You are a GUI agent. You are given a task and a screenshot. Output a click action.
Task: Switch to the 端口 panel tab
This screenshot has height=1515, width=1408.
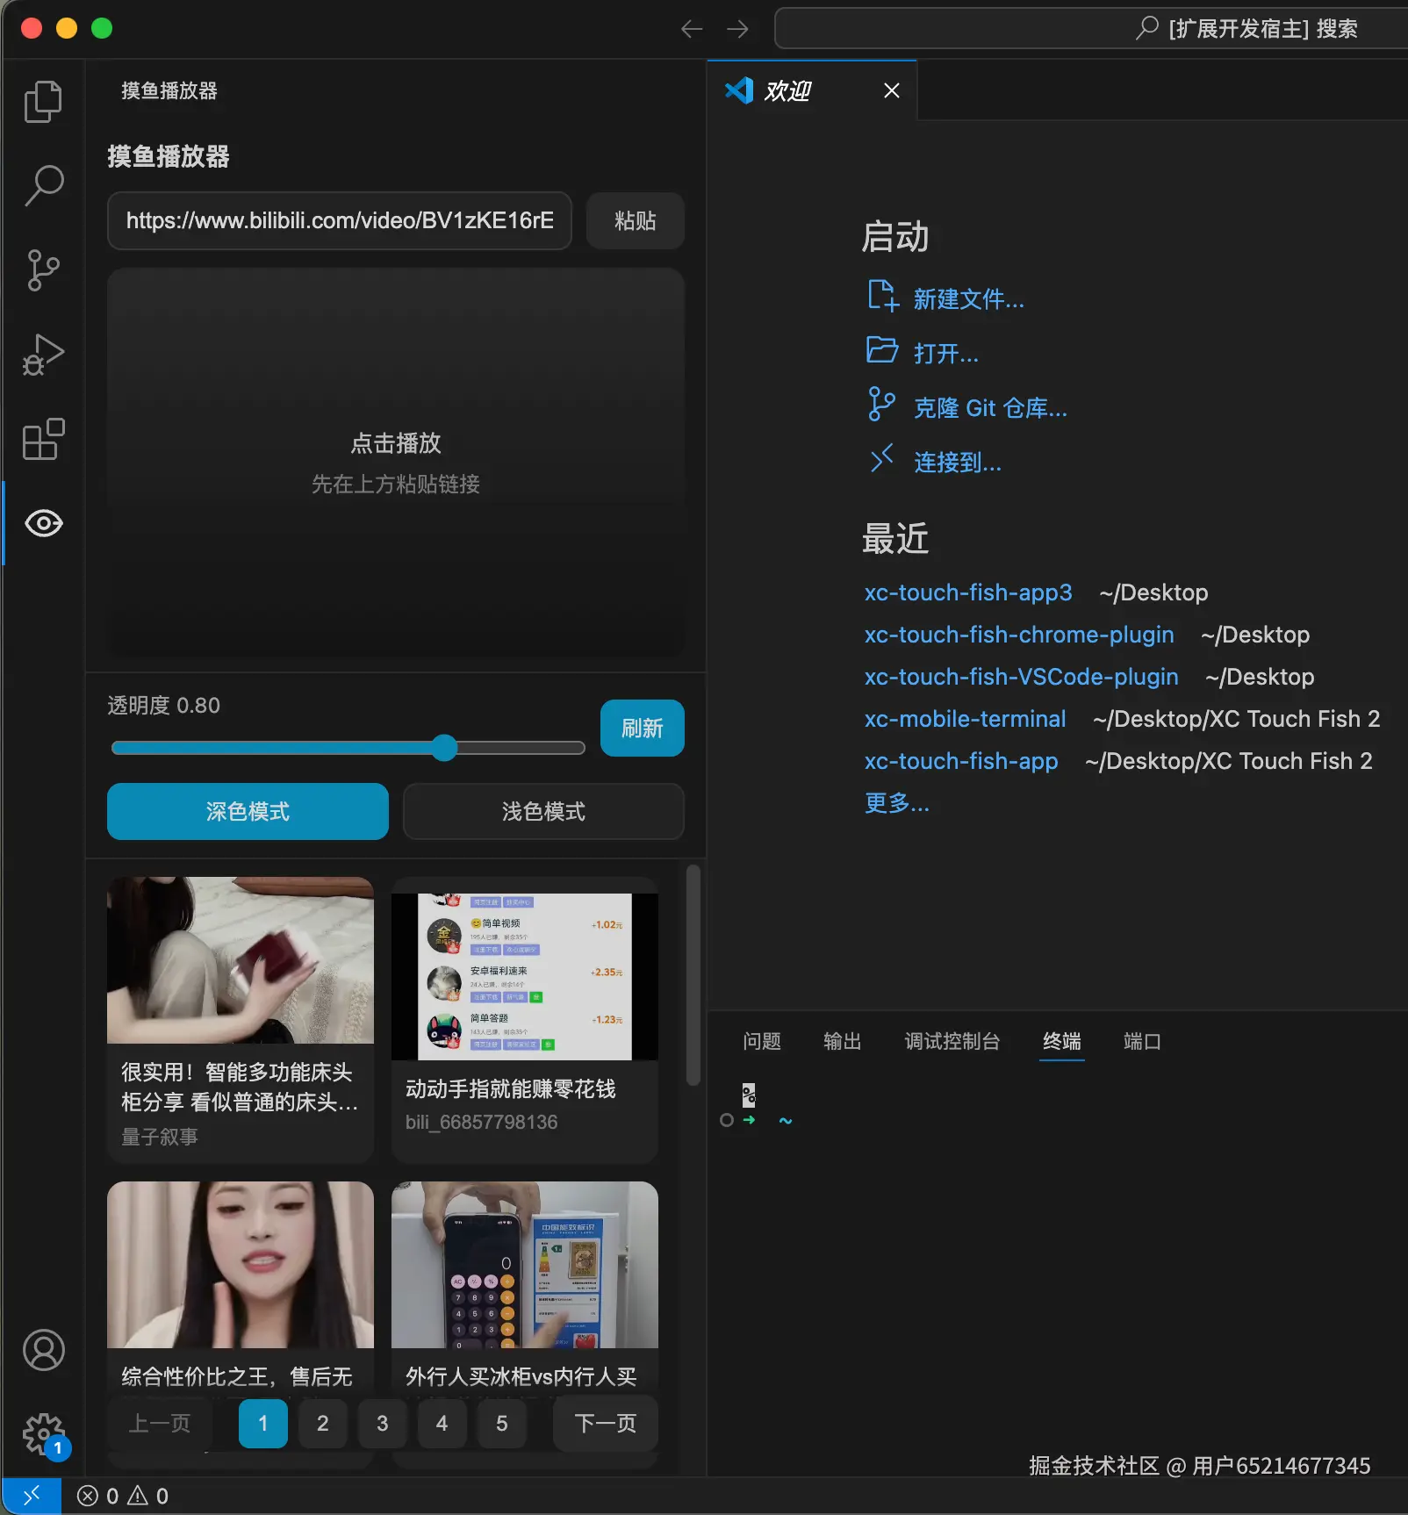1143,1041
